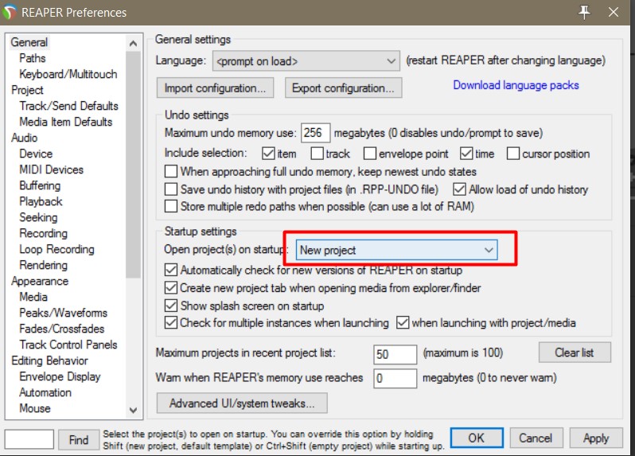Viewport: 635px width, 456px height.
Task: Open Loop Recording preferences page
Action: point(56,249)
